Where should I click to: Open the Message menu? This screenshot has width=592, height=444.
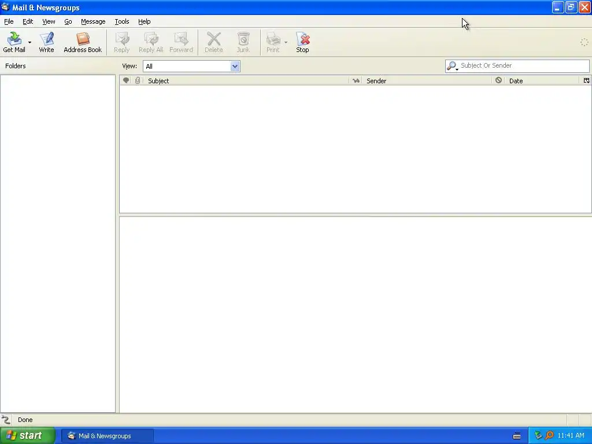(x=93, y=21)
